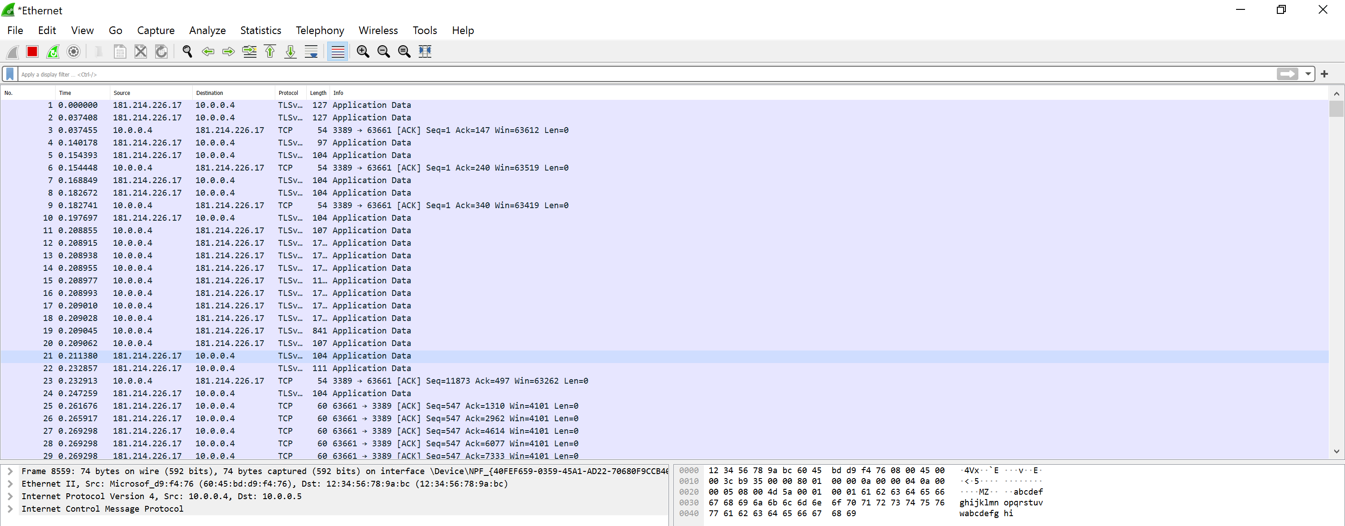Select packet 19 with length 841

pyautogui.click(x=664, y=331)
